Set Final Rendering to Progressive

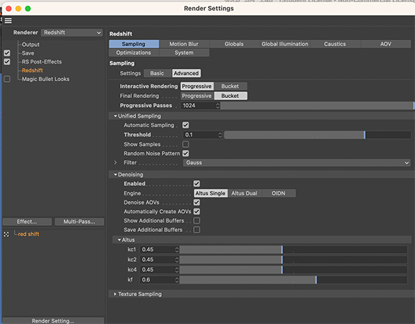coord(197,96)
